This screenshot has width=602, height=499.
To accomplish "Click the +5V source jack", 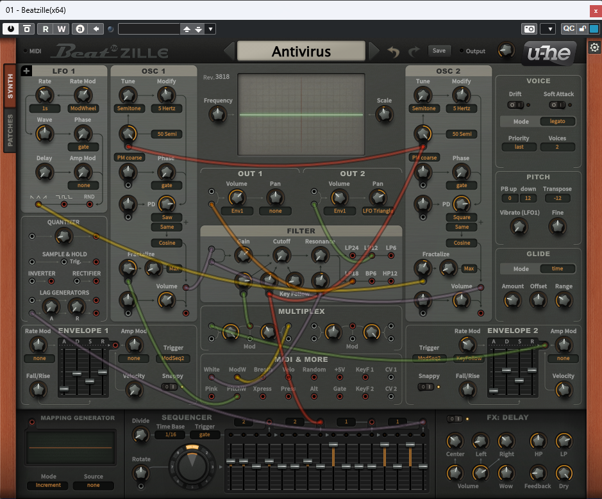I will pos(339,377).
